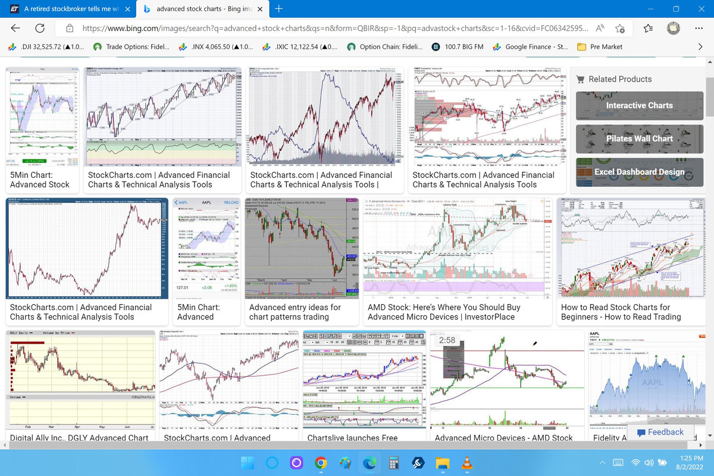Open the AMD Stock InvestorPlace thumbnail
Screen dimensions: 714x476
[x=456, y=249]
